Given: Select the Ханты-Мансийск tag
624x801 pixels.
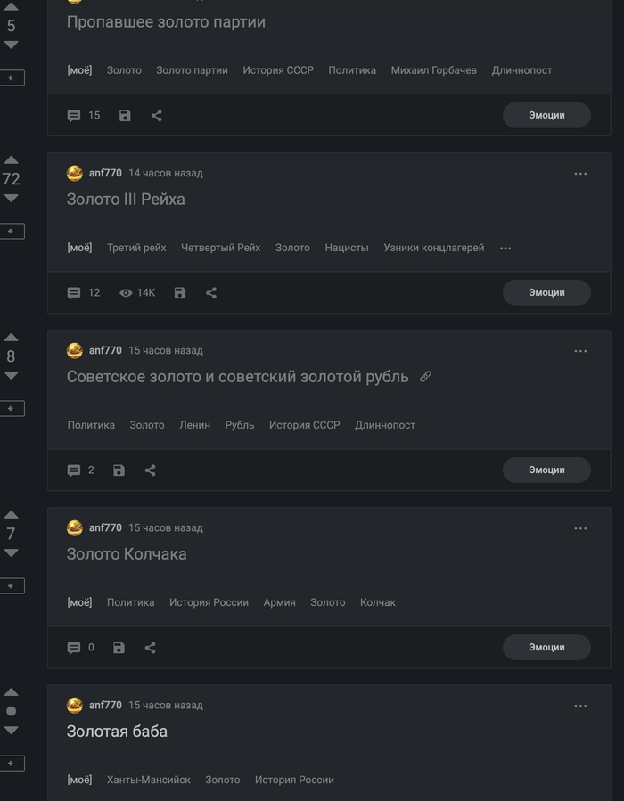Looking at the screenshot, I should 148,781.
